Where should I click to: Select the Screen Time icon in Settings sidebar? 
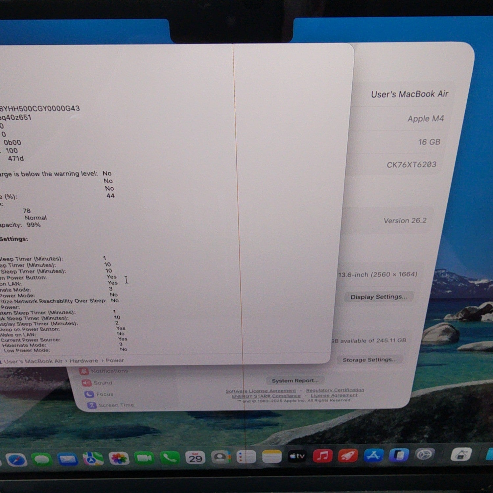91,405
